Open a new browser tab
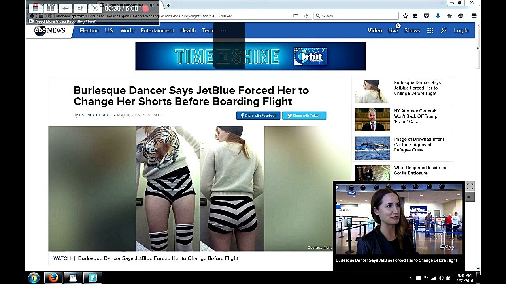This screenshot has height=284, width=506. coord(168,5)
